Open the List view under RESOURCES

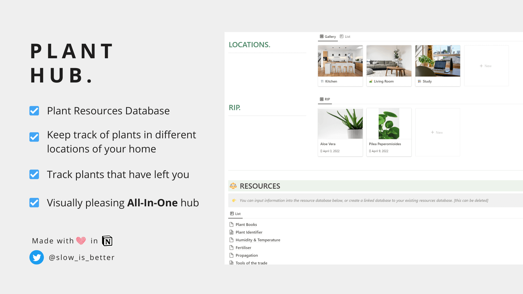235,214
